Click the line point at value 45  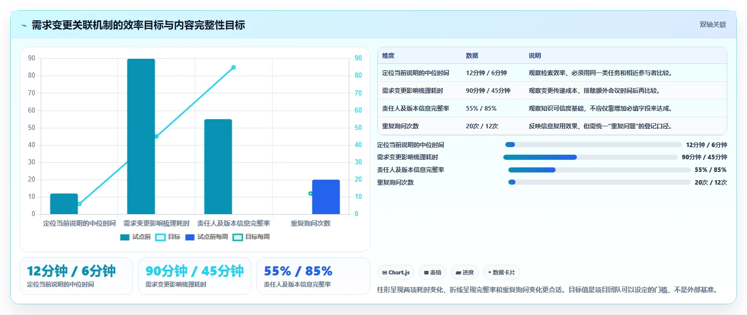coord(156,136)
